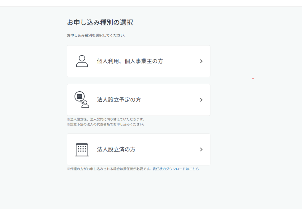Open the 委任状のダウンロードはこちら link
This screenshot has height=209, width=302.
(x=175, y=169)
